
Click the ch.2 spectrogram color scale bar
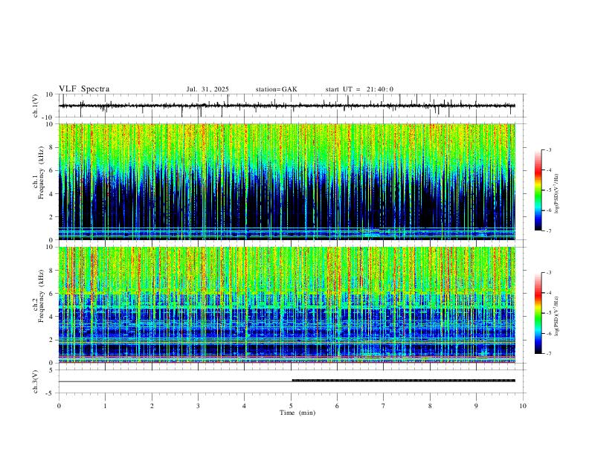[538, 313]
